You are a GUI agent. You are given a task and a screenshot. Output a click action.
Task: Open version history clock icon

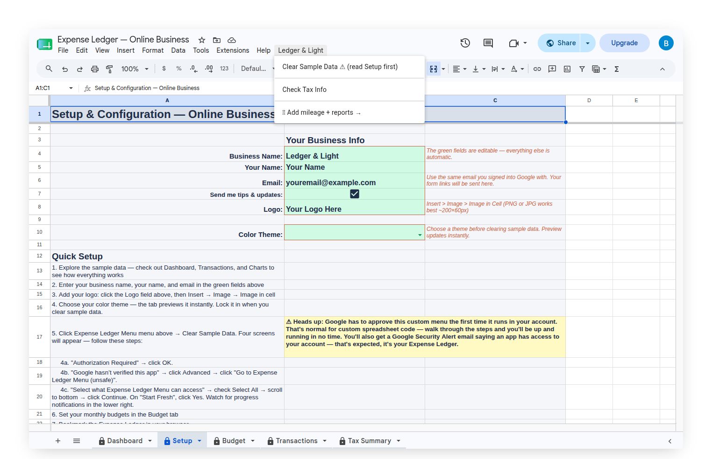click(x=465, y=43)
